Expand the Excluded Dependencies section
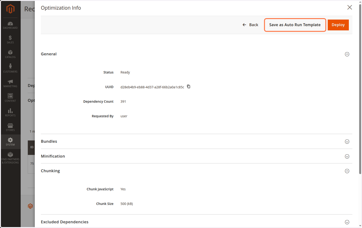 click(347, 222)
